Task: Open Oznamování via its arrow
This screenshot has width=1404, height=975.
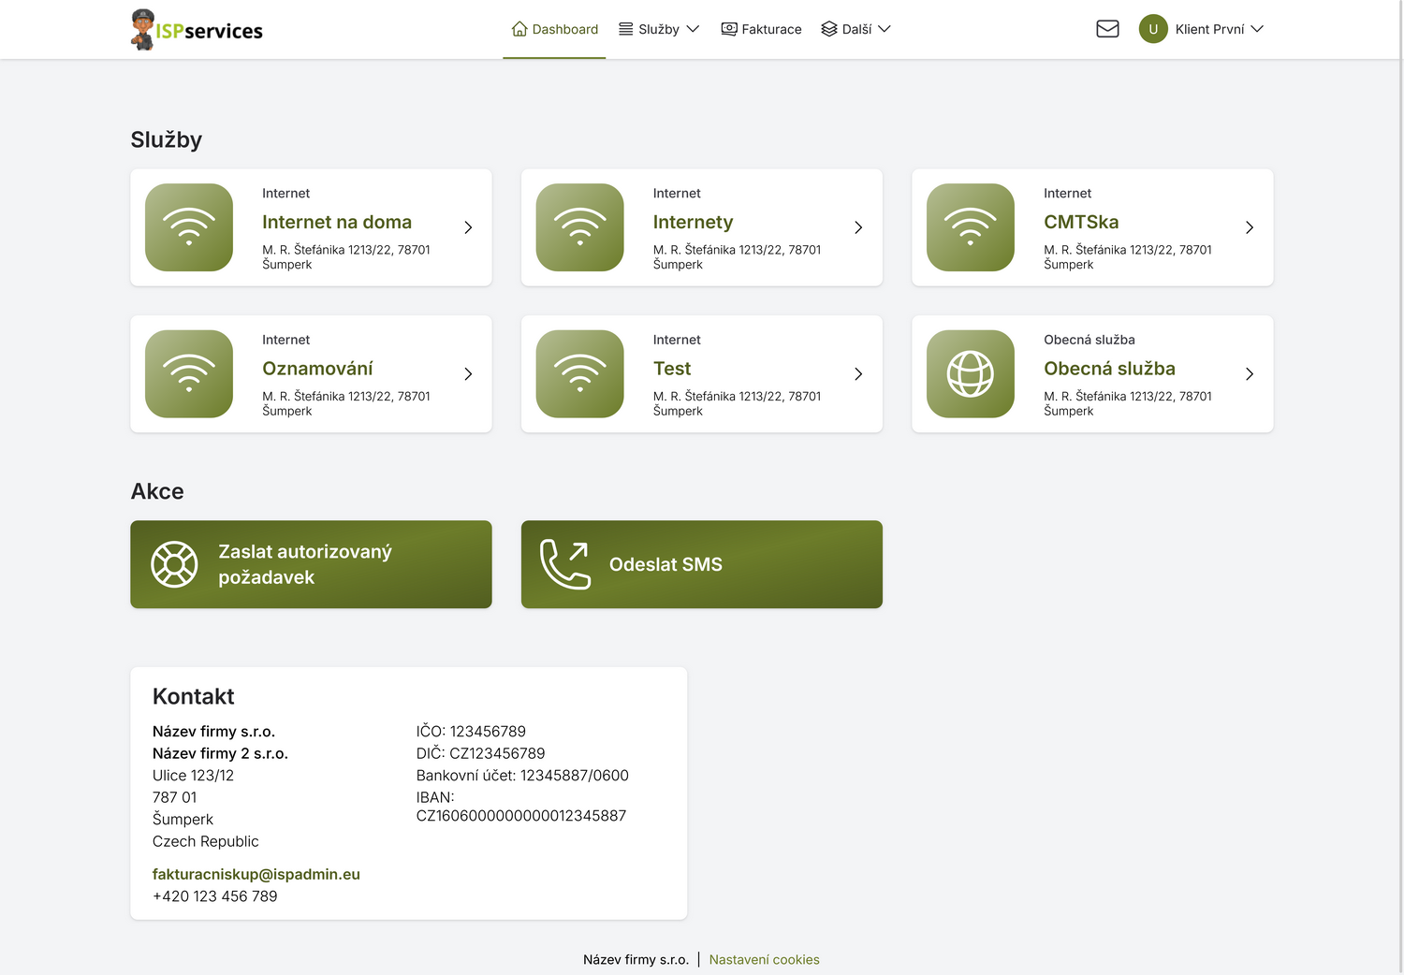Action: (468, 374)
